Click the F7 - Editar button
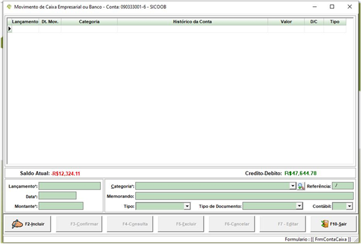 [283, 224]
